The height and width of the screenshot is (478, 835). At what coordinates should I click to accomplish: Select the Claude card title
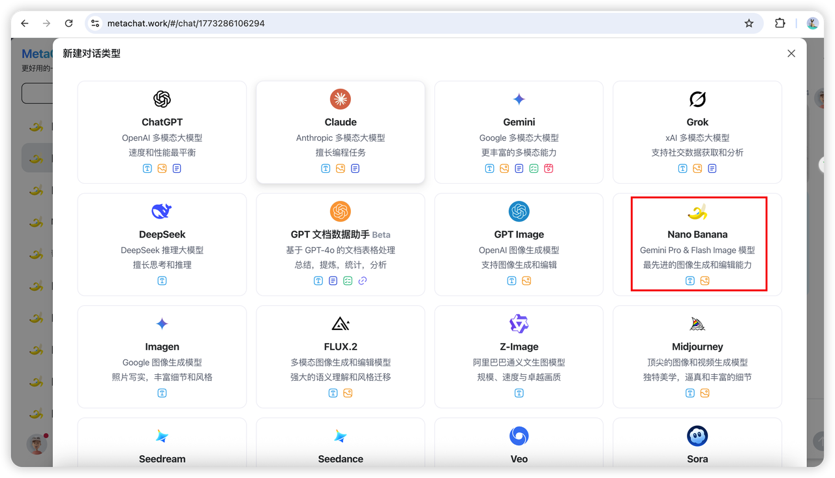click(341, 122)
